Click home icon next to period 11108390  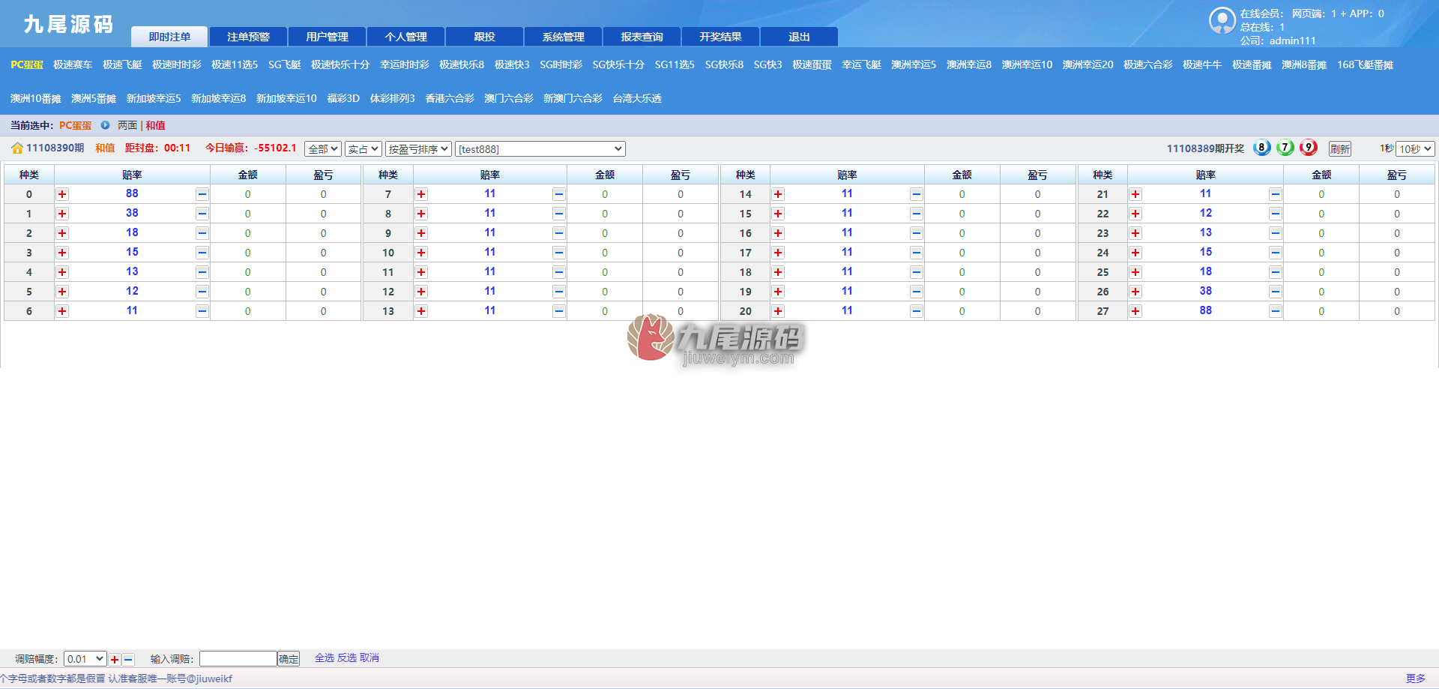17,148
